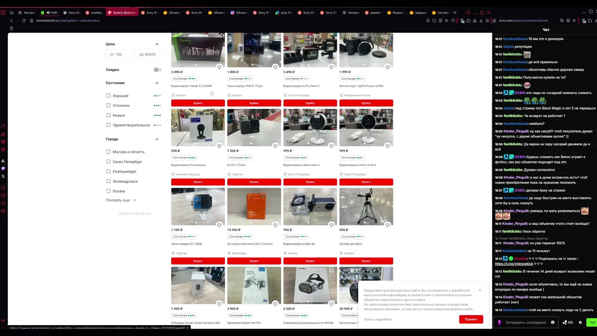The height and width of the screenshot is (336, 597).
Task: Click the purple microphone icon in chat
Action: pos(500,322)
